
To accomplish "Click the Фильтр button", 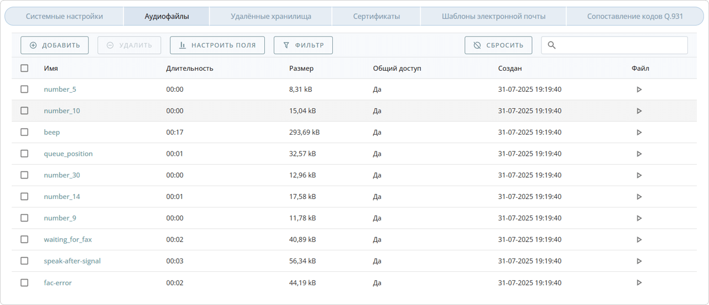I will [303, 45].
